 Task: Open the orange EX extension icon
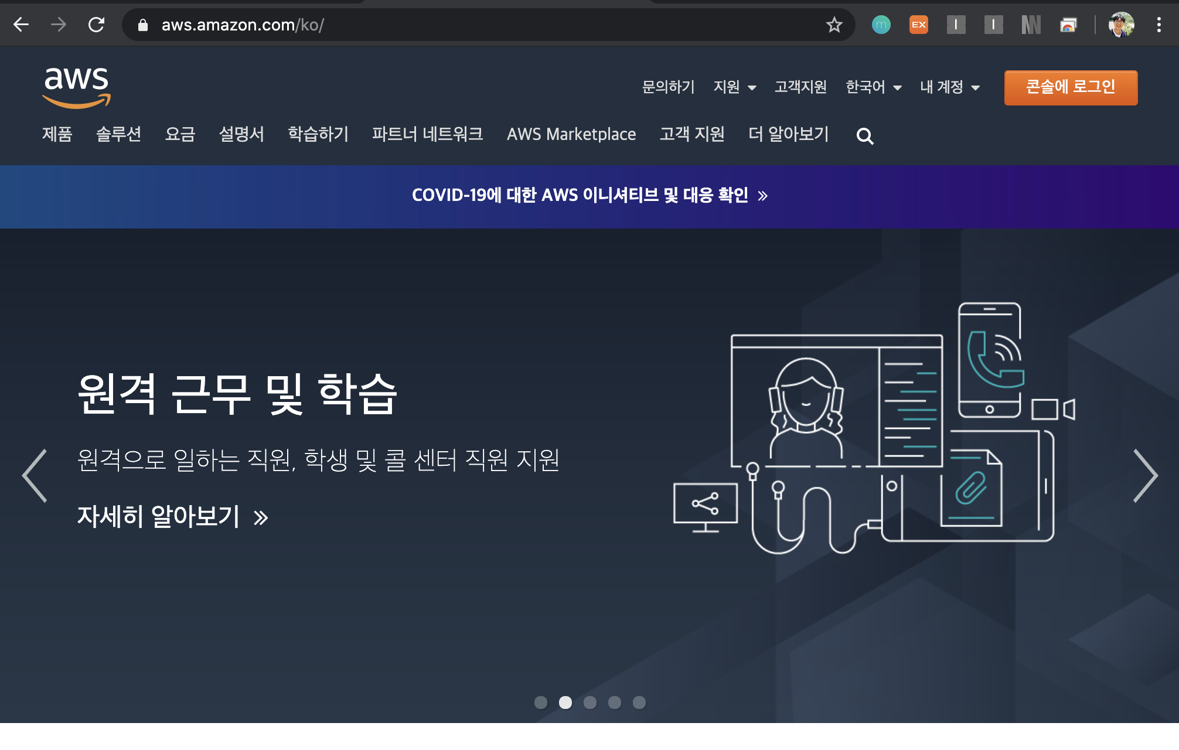point(918,25)
